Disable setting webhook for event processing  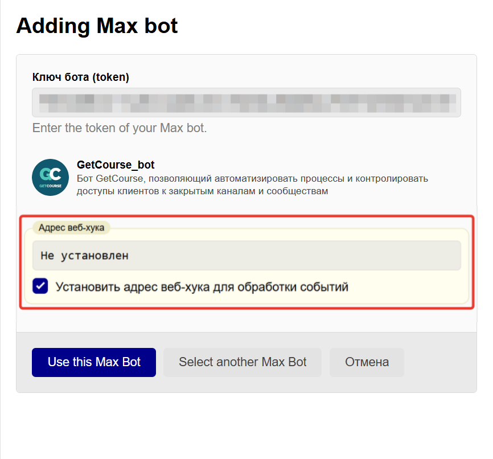[40, 286]
